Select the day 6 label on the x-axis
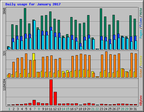This screenshot has width=144, height=112. point(30,109)
